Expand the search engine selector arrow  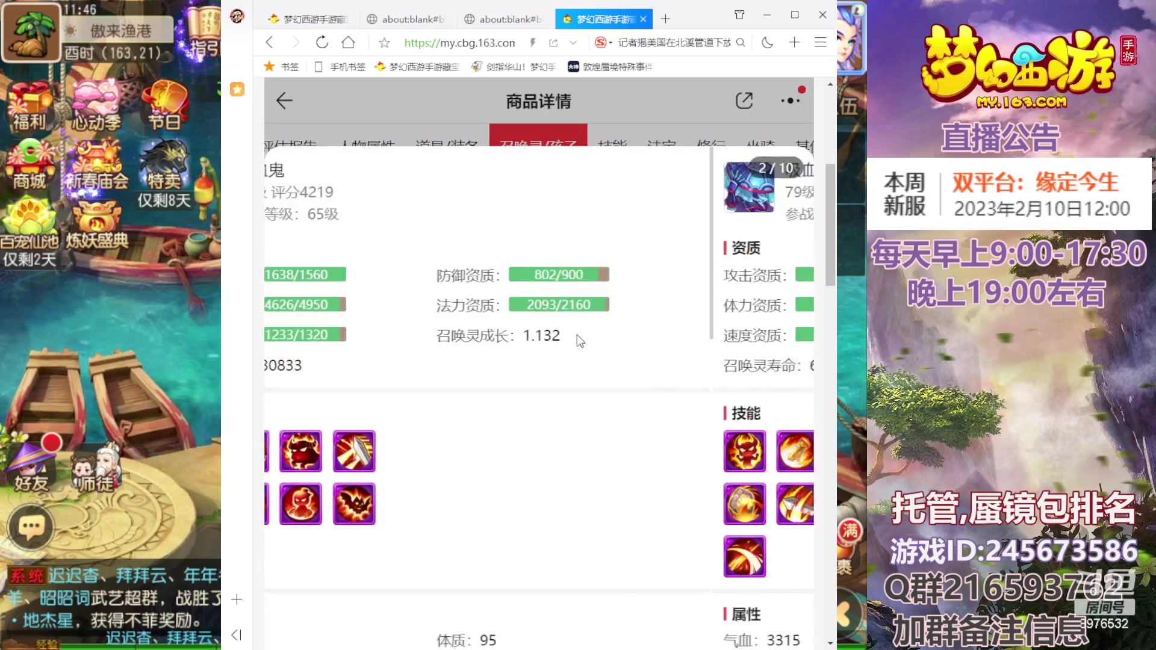point(611,43)
